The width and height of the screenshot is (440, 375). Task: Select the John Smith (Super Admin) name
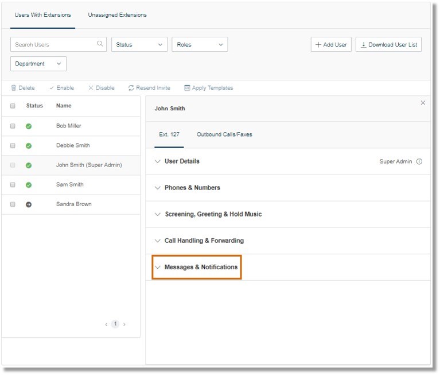coord(89,165)
